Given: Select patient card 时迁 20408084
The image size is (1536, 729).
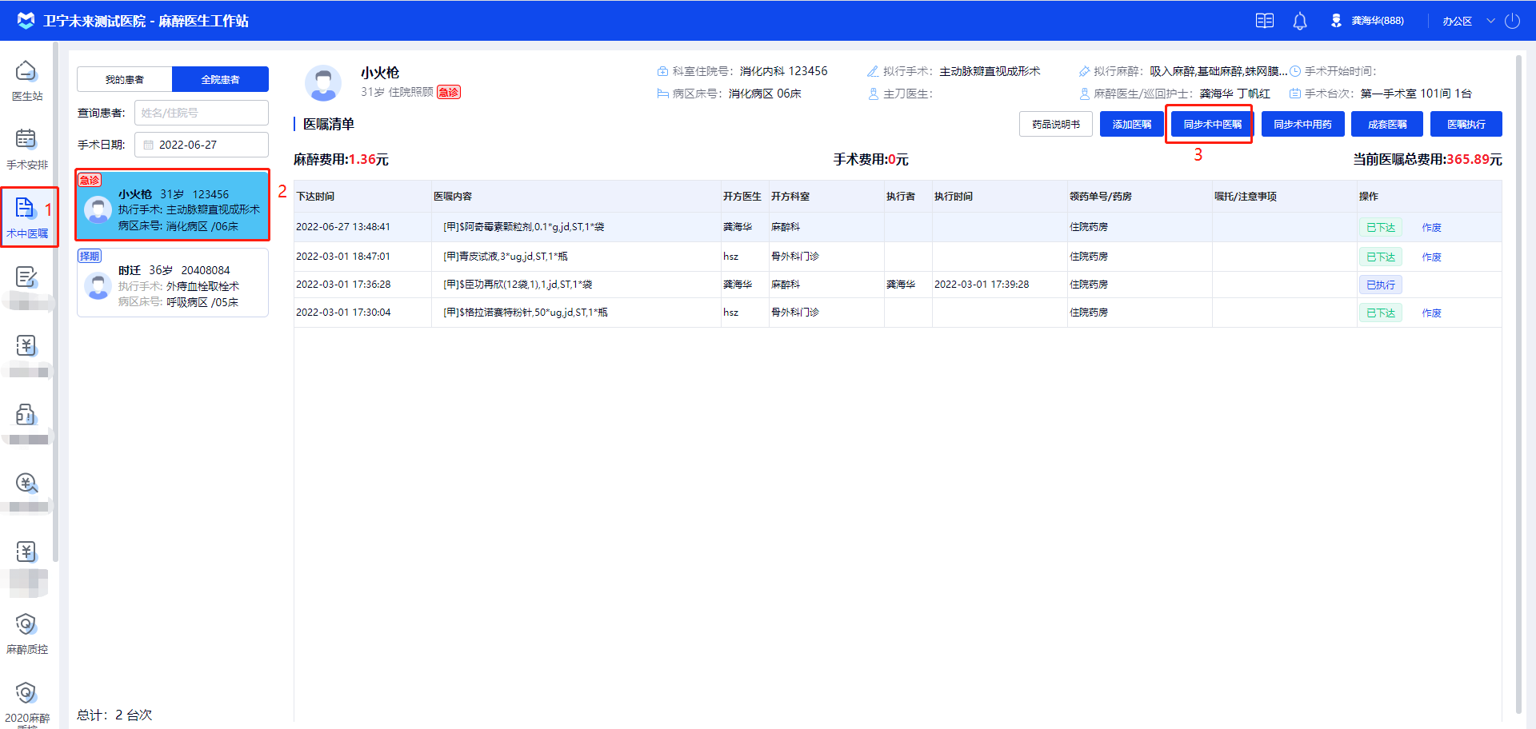Looking at the screenshot, I should [173, 283].
